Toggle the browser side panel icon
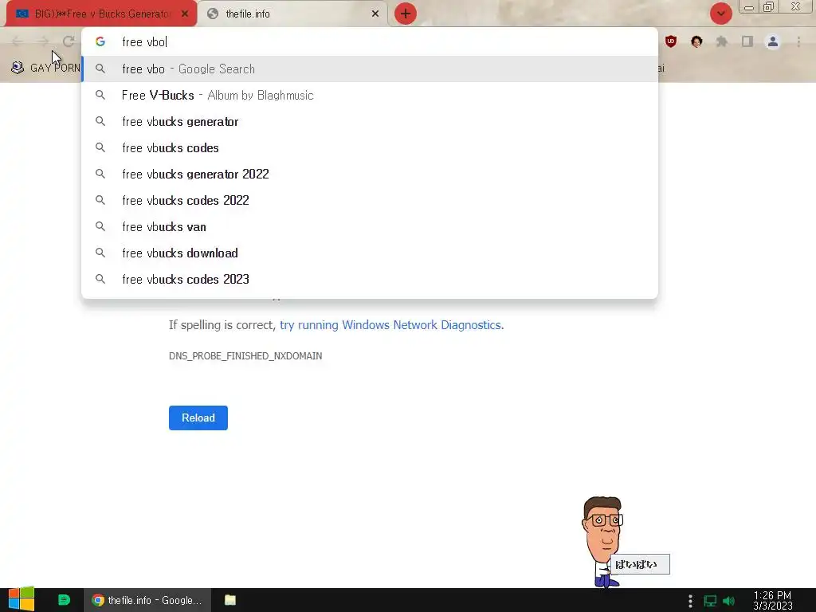 pos(747,41)
